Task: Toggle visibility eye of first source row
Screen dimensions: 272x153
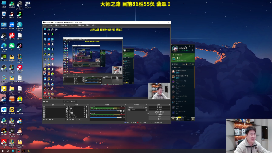Action: click(x=84, y=107)
